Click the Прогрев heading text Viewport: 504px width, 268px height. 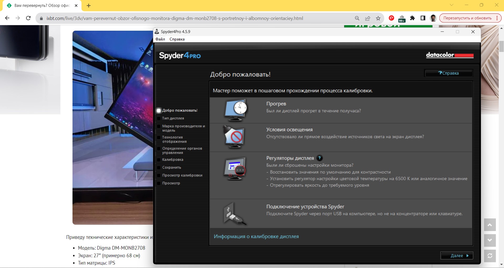pyautogui.click(x=276, y=104)
